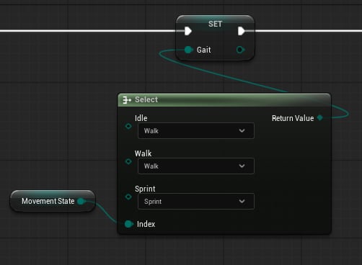Click the Index label on Select node
This screenshot has width=362, height=265.
pyautogui.click(x=146, y=224)
